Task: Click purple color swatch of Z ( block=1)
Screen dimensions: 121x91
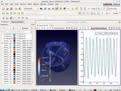Action: click(14, 38)
